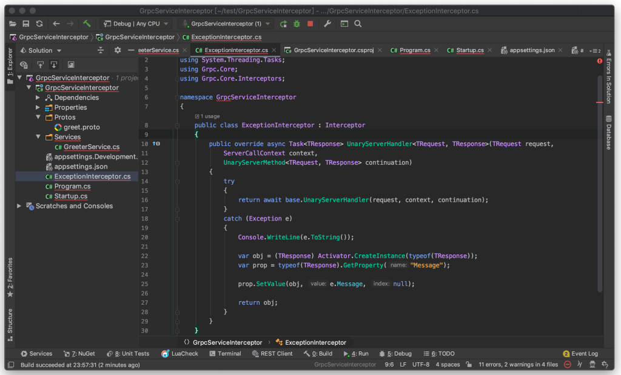Viewport: 621px width, 375px height.
Task: Click the preview icon in explorer toolbar
Action: tap(71, 64)
